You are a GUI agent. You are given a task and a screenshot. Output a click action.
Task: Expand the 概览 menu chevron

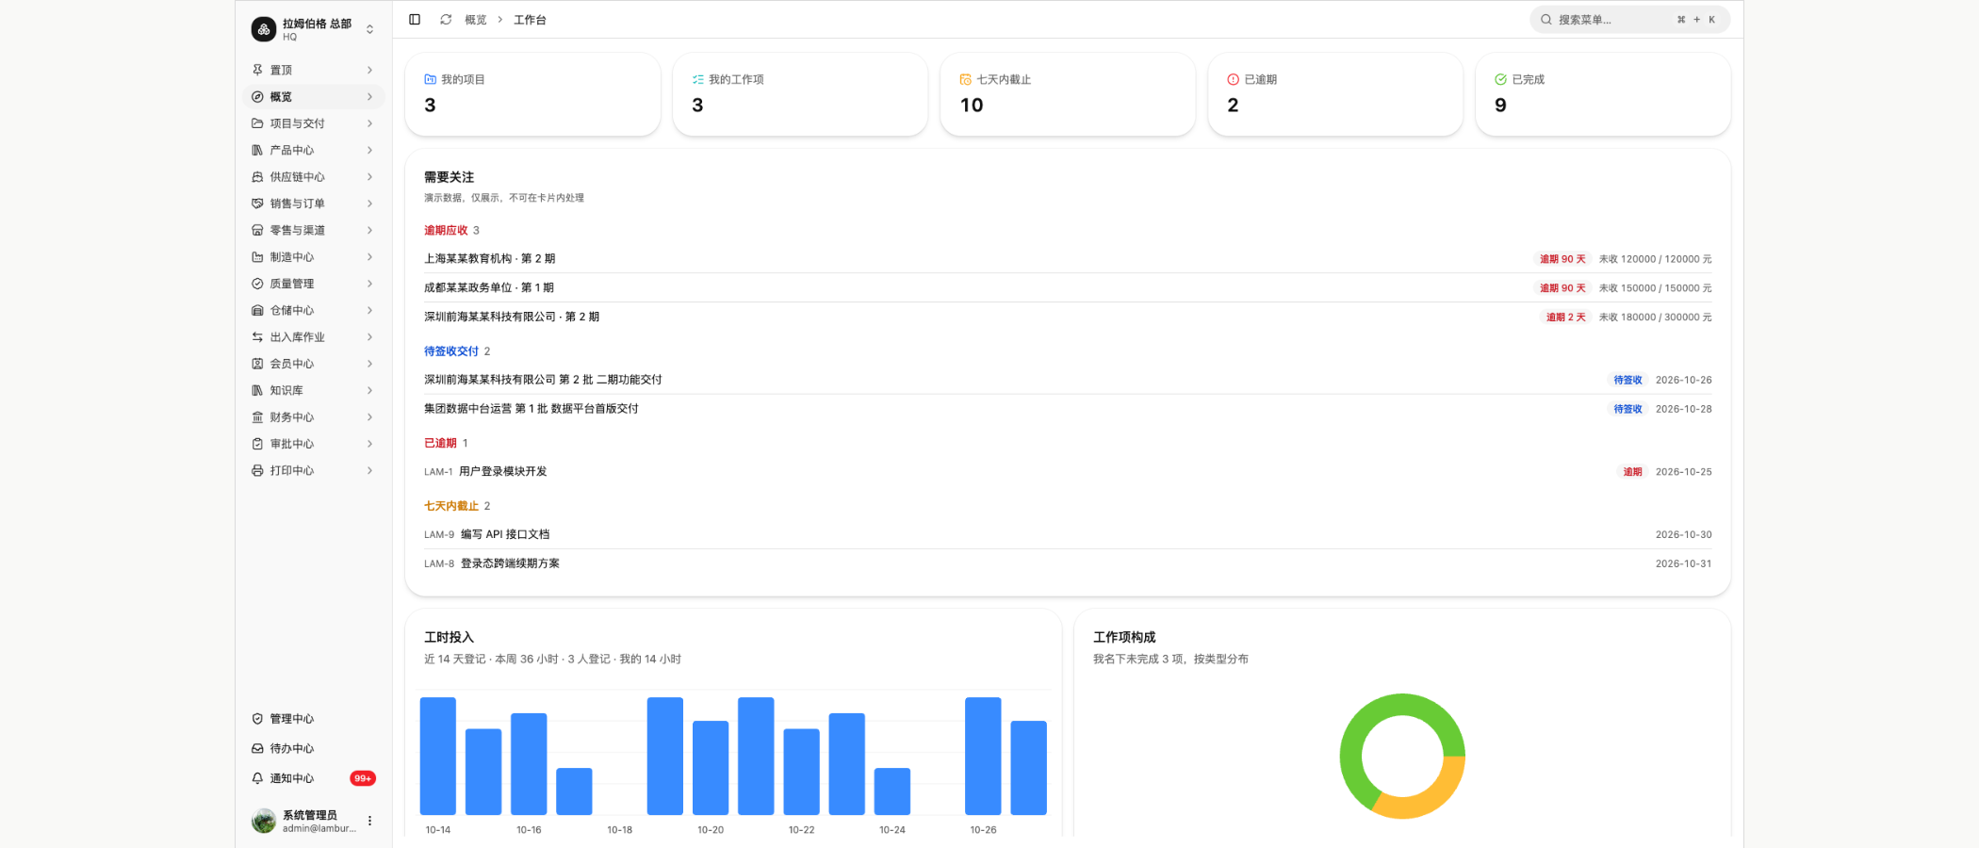click(x=369, y=97)
